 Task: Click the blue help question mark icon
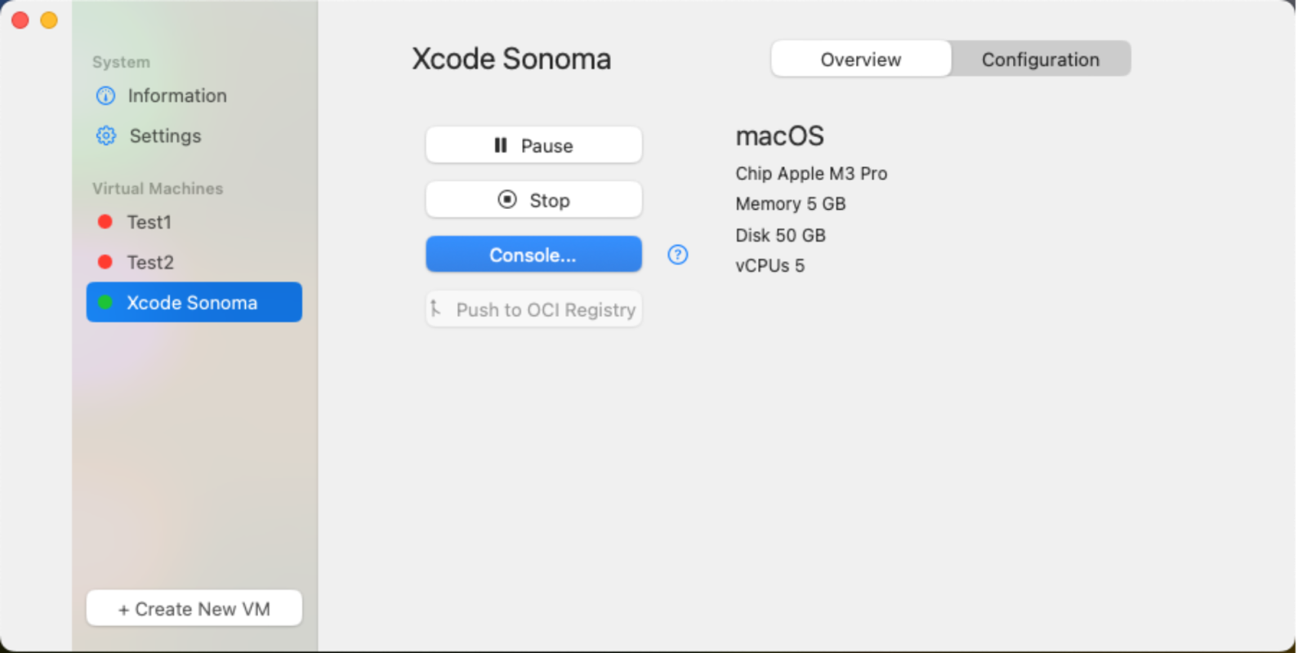coord(678,255)
